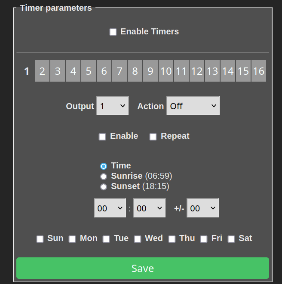This screenshot has height=284, width=282.
Task: Toggle the Repeat checkbox
Action: [x=153, y=137]
